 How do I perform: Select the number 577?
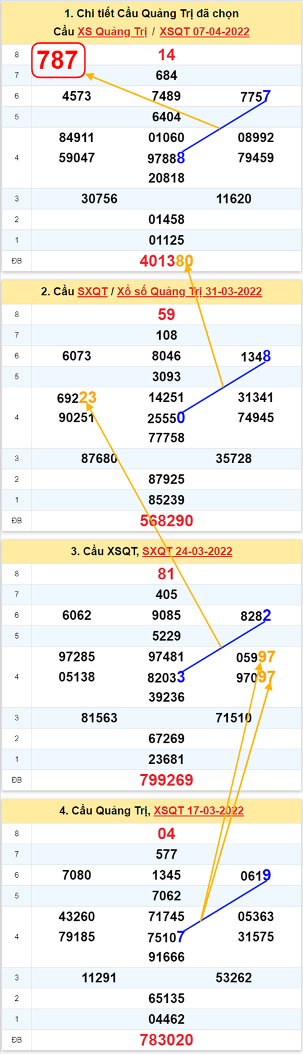click(x=167, y=854)
